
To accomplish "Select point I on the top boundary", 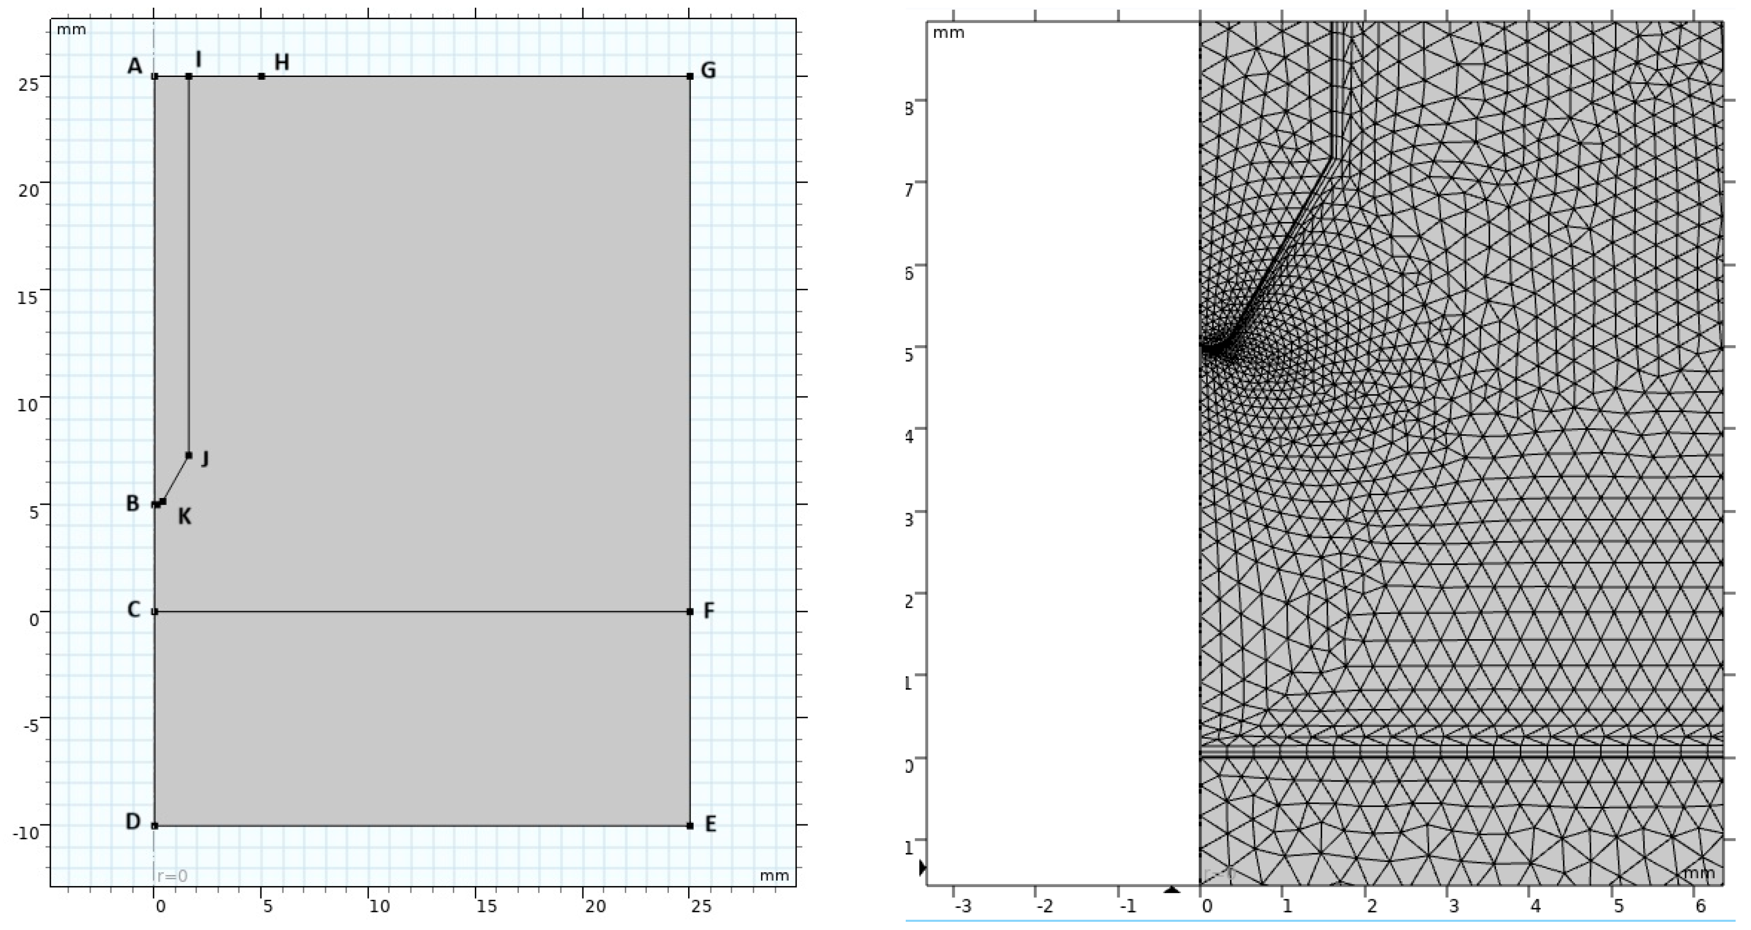I will point(189,76).
